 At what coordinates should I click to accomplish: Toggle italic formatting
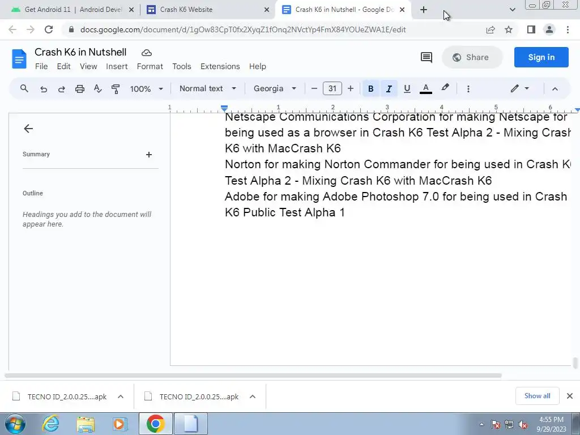pos(389,88)
